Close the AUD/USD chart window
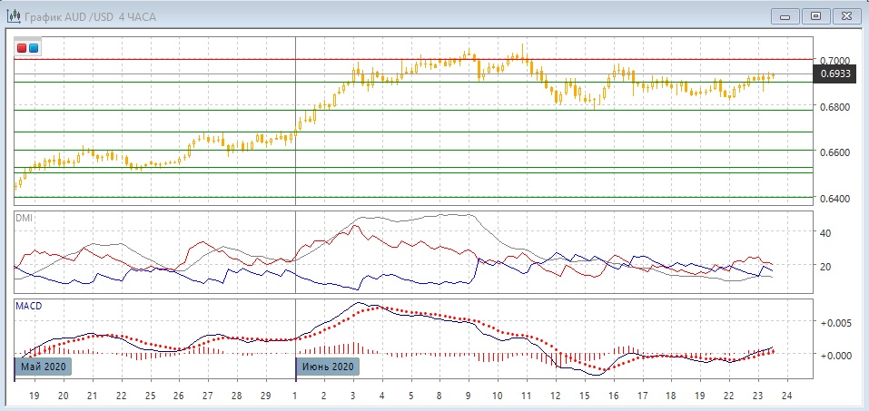This screenshot has height=411, width=869. click(x=845, y=15)
